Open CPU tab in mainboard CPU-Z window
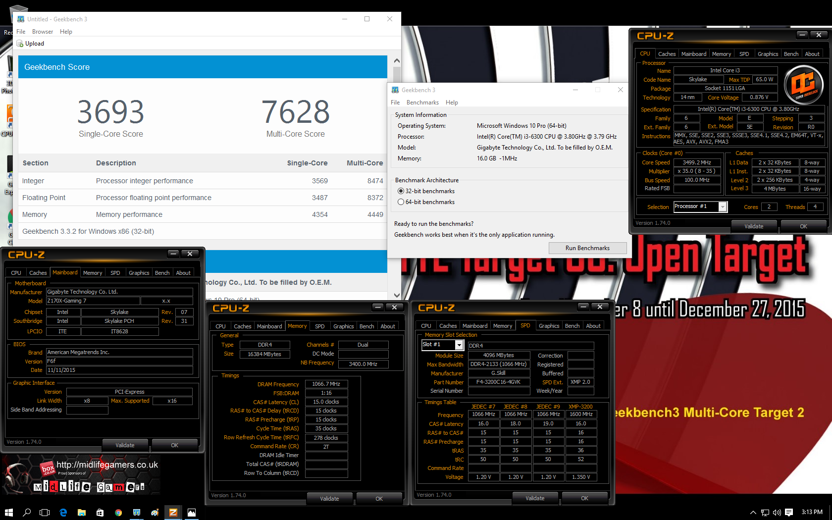Viewport: 832px width, 520px height. click(x=16, y=273)
